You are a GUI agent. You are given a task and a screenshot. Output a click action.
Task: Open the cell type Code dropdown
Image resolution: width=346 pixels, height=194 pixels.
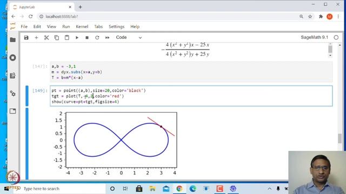(x=129, y=37)
